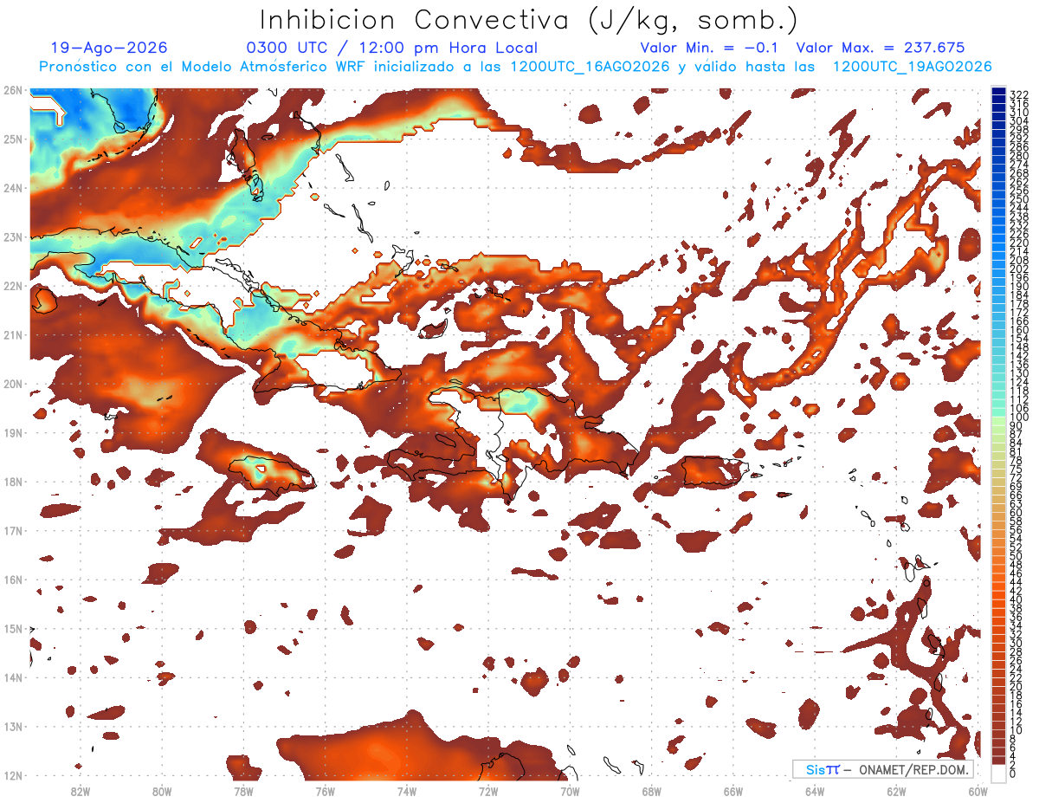This screenshot has height=803, width=1039.
Task: Click the 76W longitude label
Action: pyautogui.click(x=326, y=792)
